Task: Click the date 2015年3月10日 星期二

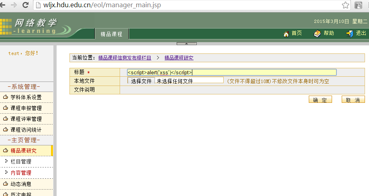Action: 340,21
